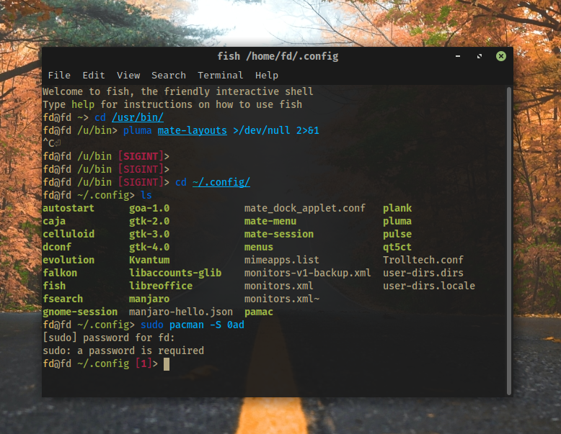Minimize the terminal window

(459, 56)
